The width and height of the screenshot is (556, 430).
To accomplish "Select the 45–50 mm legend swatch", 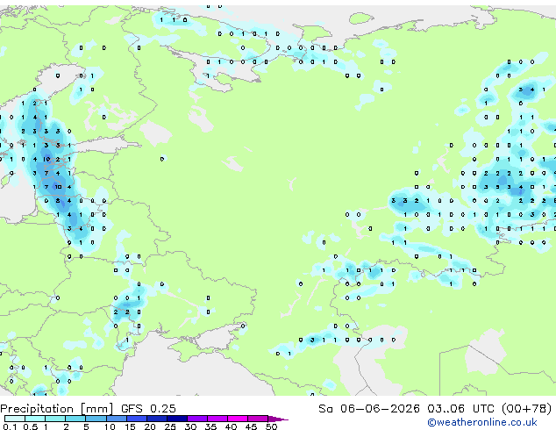I will [258, 419].
